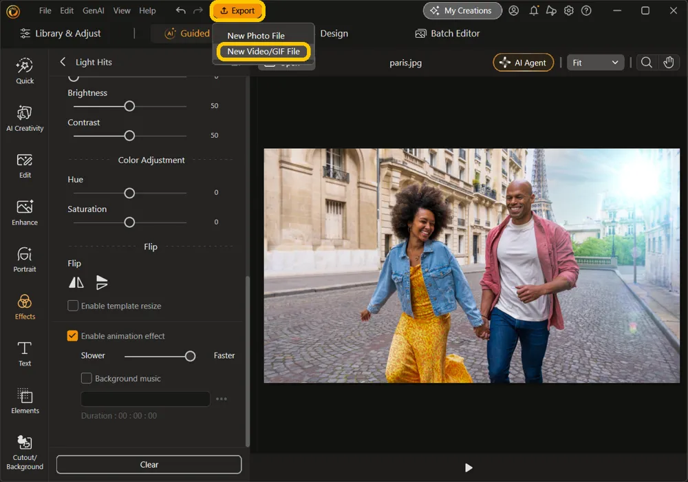Adjust the Saturation slider handle
The height and width of the screenshot is (482, 688).
pyautogui.click(x=129, y=222)
